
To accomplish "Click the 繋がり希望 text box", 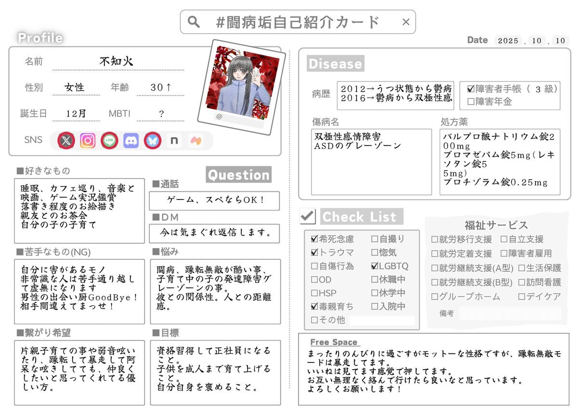I will (x=79, y=373).
